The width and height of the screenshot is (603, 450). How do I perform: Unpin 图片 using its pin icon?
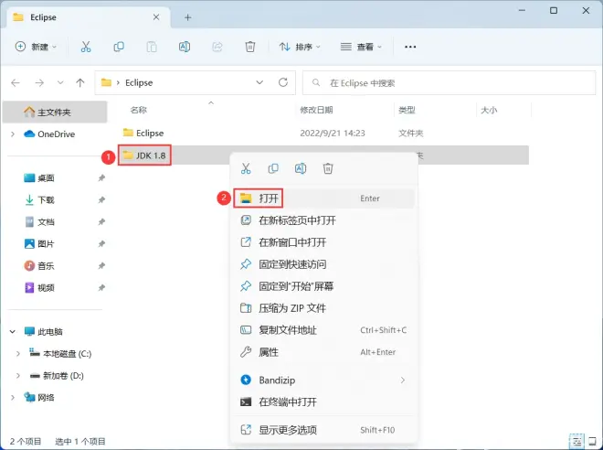coord(101,243)
